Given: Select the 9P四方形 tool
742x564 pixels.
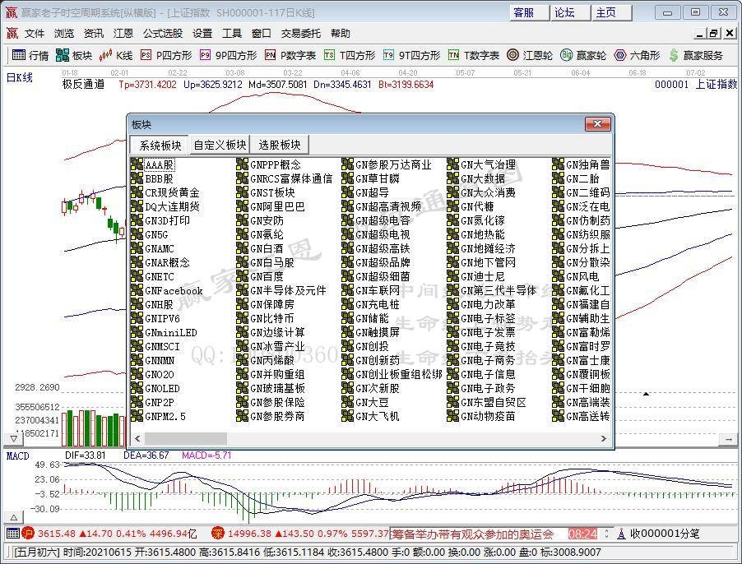Looking at the screenshot, I should [x=227, y=55].
